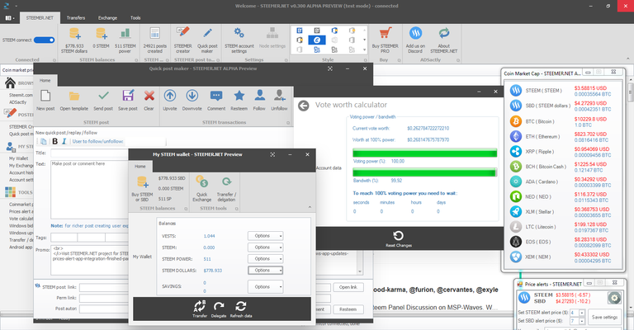Click Save post floppy icon

(x=128, y=100)
